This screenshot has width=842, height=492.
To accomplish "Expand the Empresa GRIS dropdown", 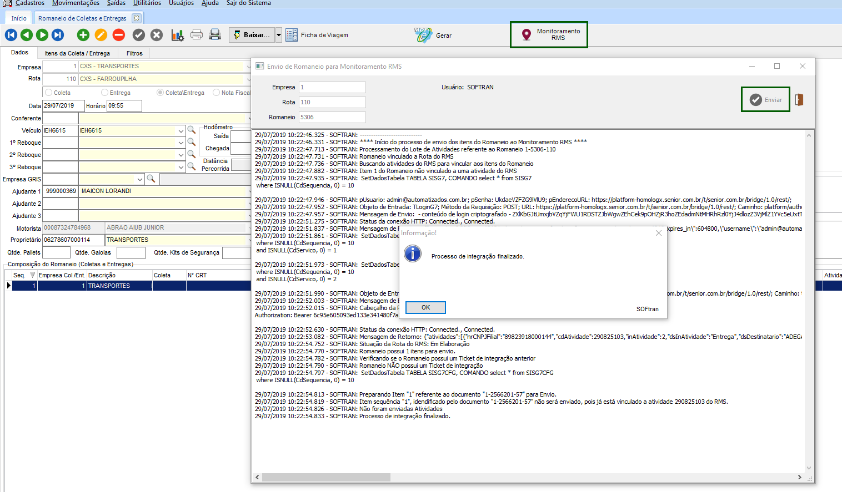I will [140, 180].
